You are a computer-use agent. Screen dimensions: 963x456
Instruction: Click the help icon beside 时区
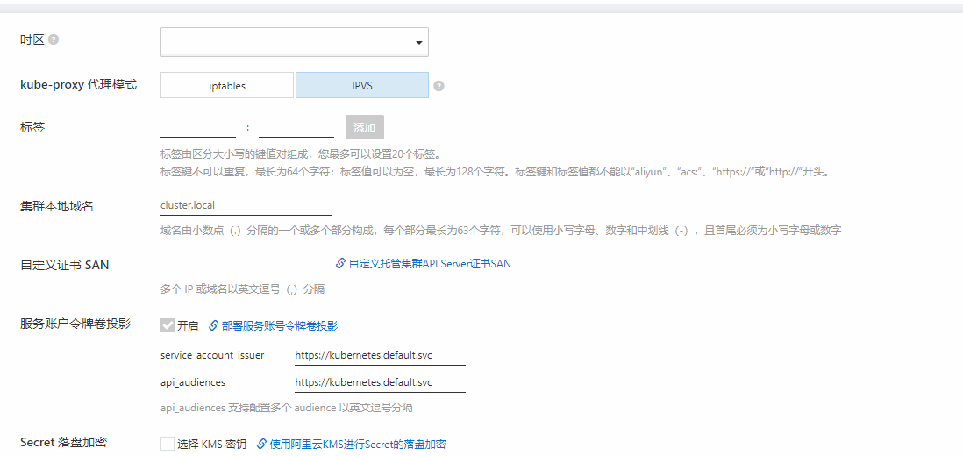point(53,39)
